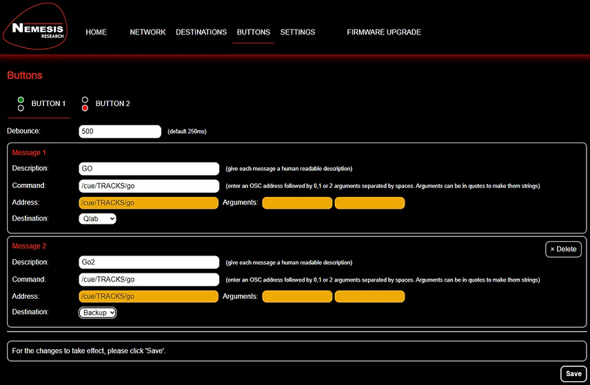Click the Debounce input field

click(x=120, y=131)
